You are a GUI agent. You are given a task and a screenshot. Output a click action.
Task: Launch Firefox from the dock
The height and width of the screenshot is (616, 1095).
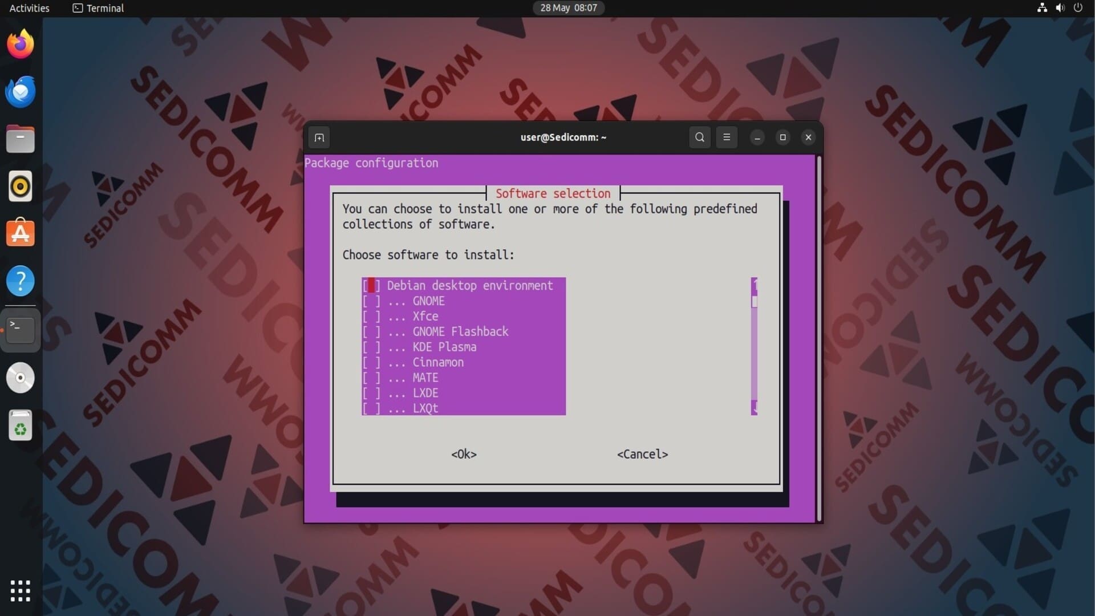21,44
